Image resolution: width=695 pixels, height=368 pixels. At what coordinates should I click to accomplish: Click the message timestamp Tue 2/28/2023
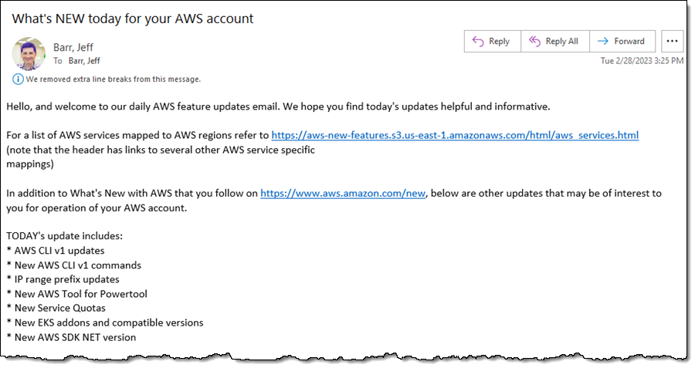tap(642, 61)
